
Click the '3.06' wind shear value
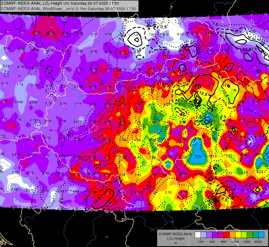point(80,34)
